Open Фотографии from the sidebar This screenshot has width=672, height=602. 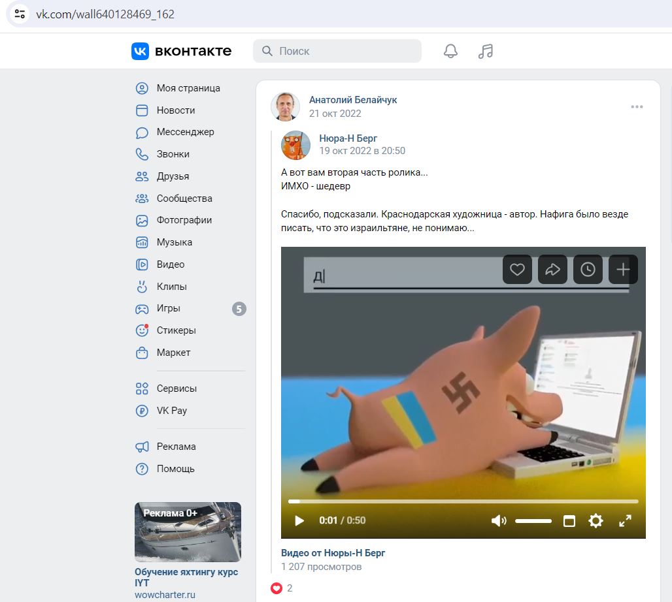[184, 221]
